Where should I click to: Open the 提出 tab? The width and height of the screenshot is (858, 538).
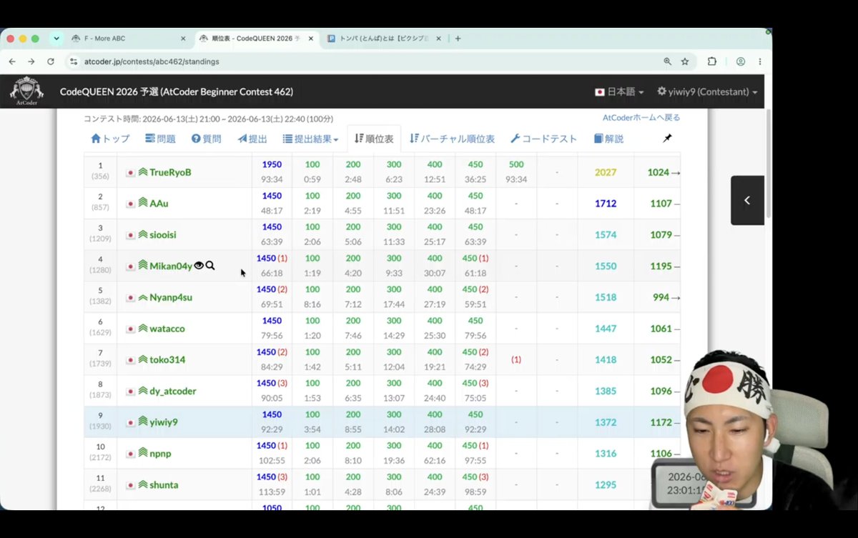click(x=252, y=139)
